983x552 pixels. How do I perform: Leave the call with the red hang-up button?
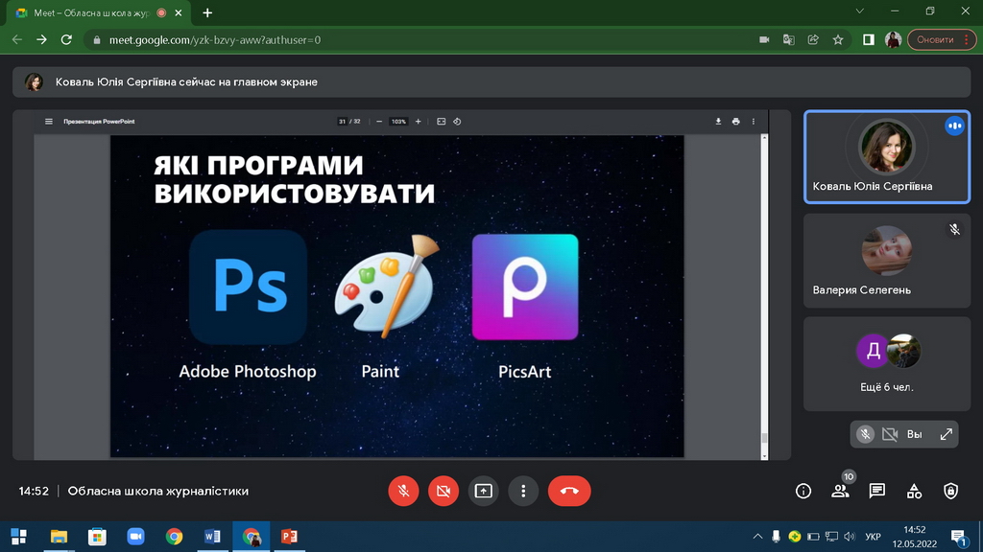tap(569, 492)
